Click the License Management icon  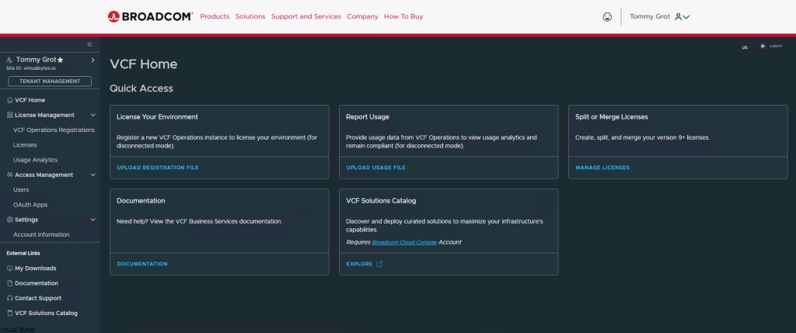point(10,115)
